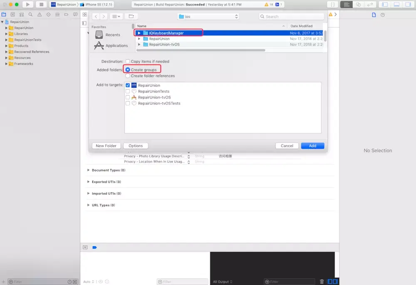Image resolution: width=416 pixels, height=285 pixels.
Task: Sort file list by Name column
Action: click(211, 26)
